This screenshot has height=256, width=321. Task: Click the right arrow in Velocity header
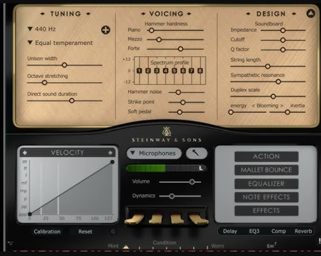pos(110,152)
